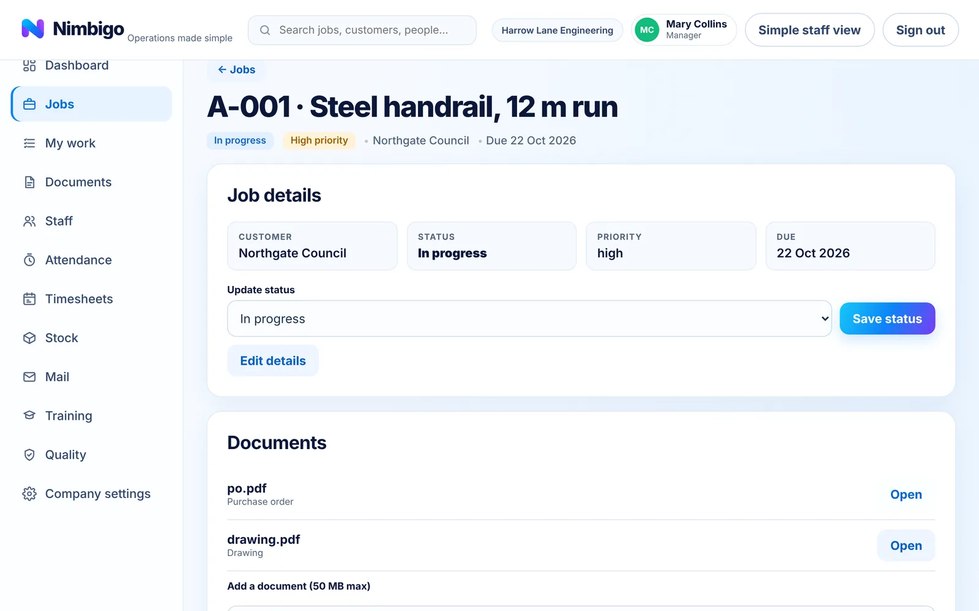979x611 pixels.
Task: Click the Simple staff view button
Action: pyautogui.click(x=810, y=30)
